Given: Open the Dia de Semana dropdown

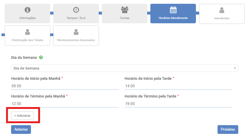Looking at the screenshot, I should point(125,68).
